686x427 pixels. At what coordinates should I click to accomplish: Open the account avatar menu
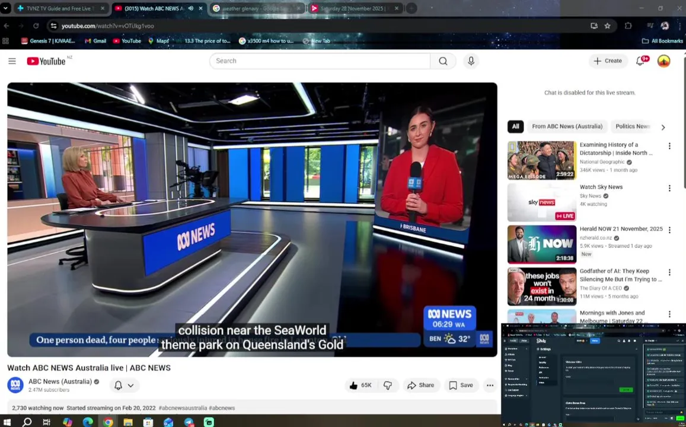(663, 61)
